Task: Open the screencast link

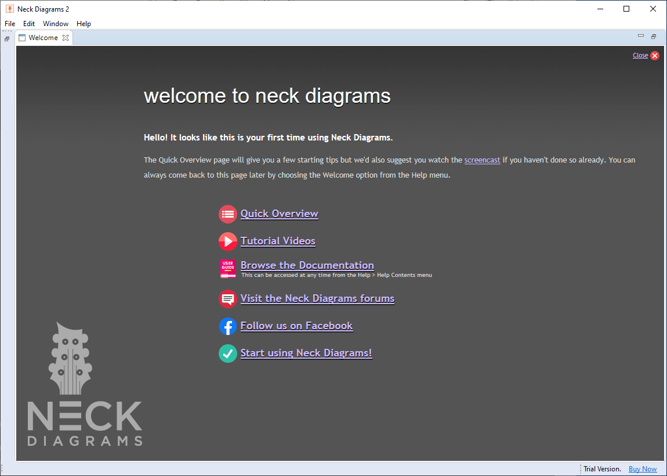Action: click(x=482, y=160)
